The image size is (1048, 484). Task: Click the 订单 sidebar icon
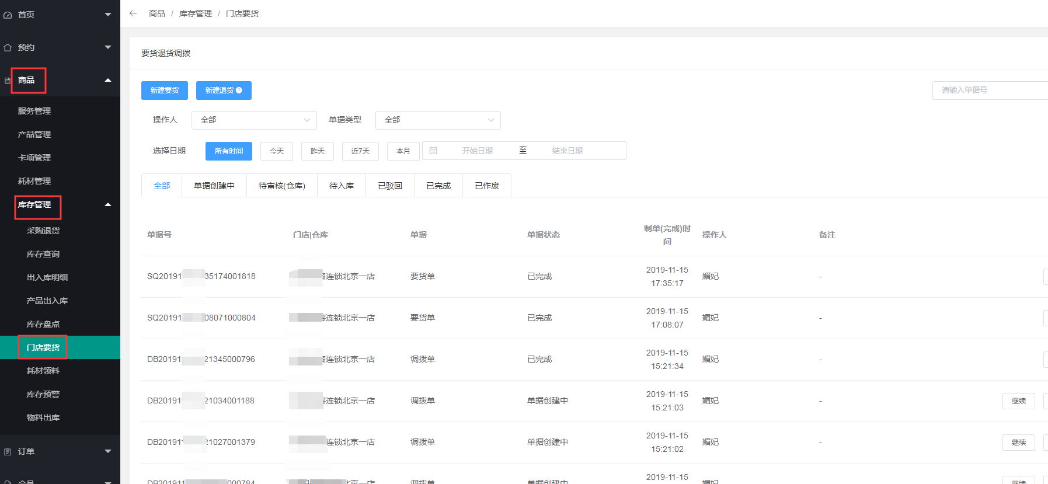[8, 451]
